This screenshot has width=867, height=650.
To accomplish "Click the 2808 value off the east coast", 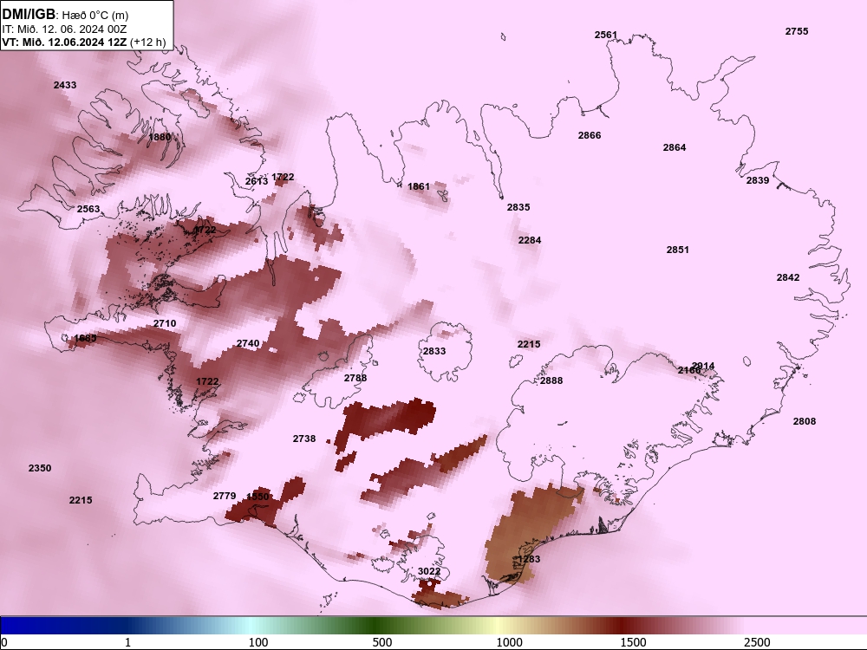I will (805, 422).
